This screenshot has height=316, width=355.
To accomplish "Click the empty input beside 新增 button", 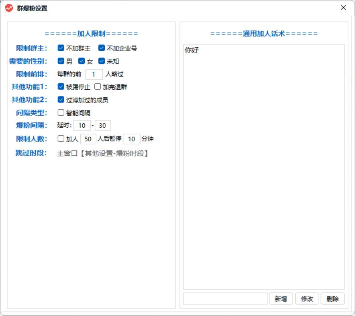I will click(225, 298).
